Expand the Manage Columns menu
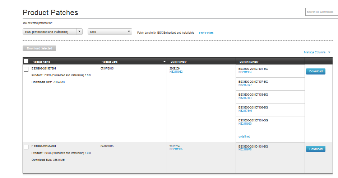This screenshot has width=338, height=178. click(x=317, y=52)
